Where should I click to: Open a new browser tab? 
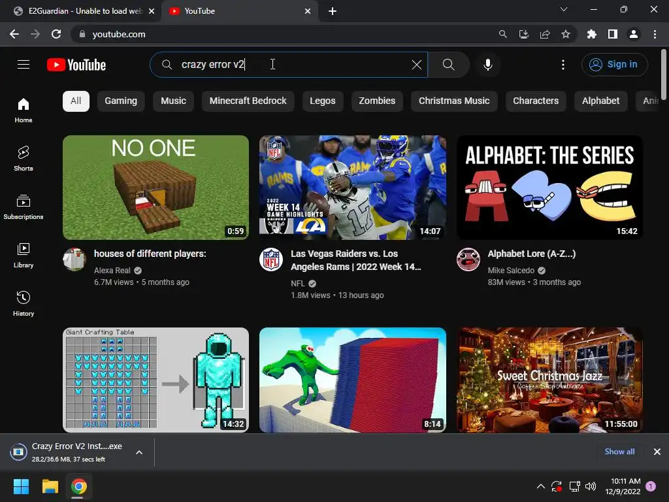coord(333,11)
